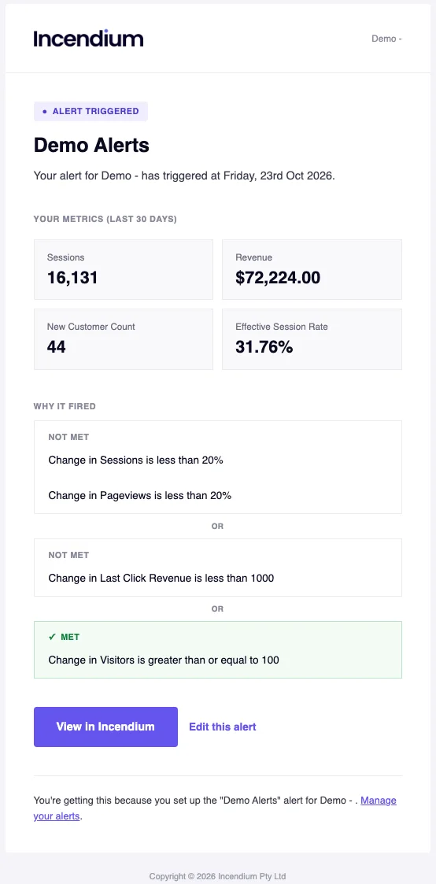
Task: Click condition Change in Visitors is greater than
Action: 164,660
